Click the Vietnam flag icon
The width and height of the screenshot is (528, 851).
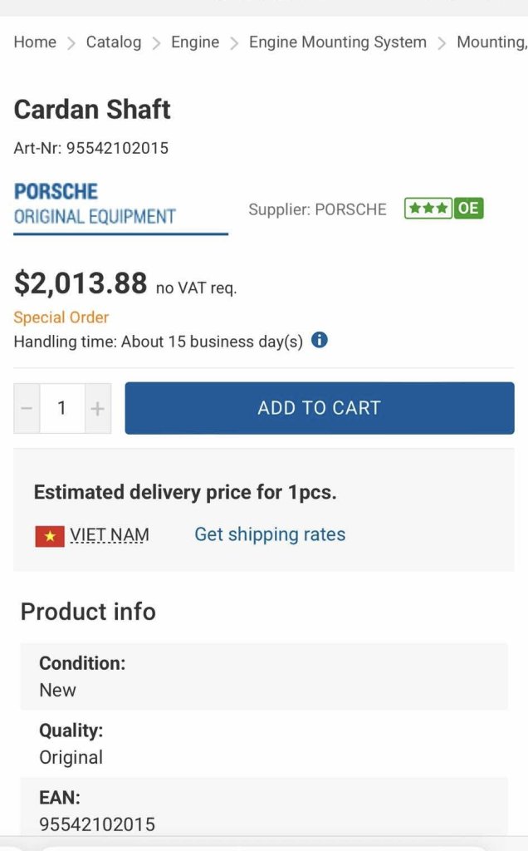(50, 536)
